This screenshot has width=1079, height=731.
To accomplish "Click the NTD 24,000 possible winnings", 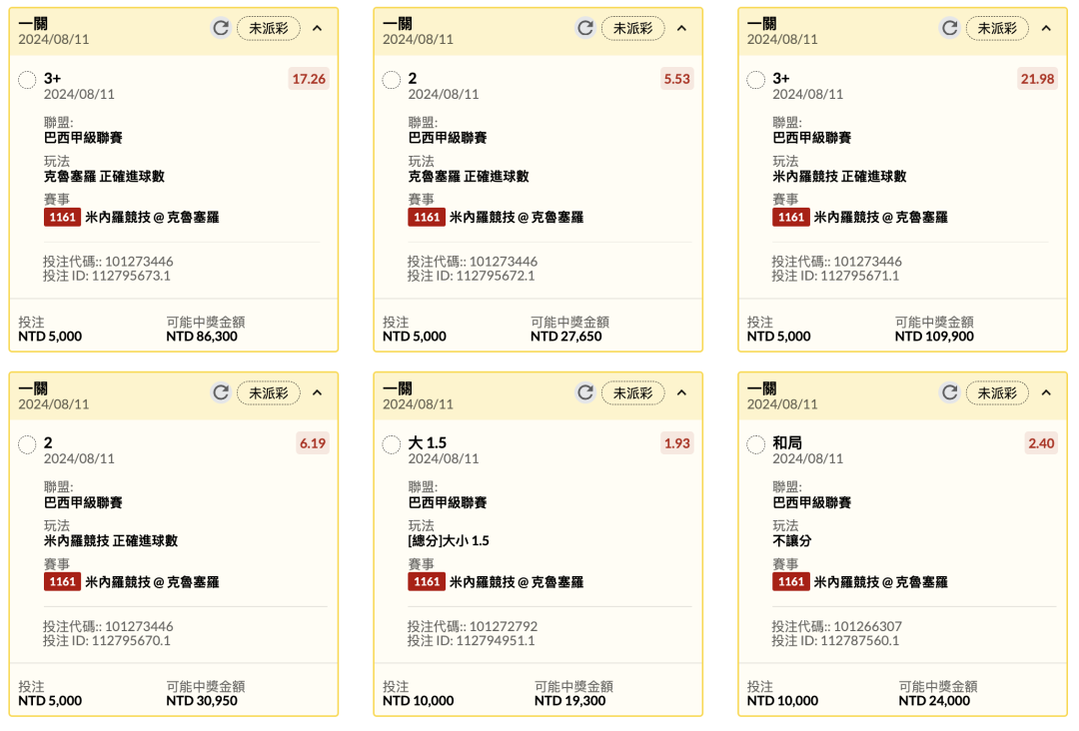I will coord(934,701).
